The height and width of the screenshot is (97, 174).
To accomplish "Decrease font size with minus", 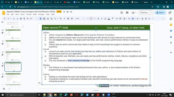I will coord(88,19).
